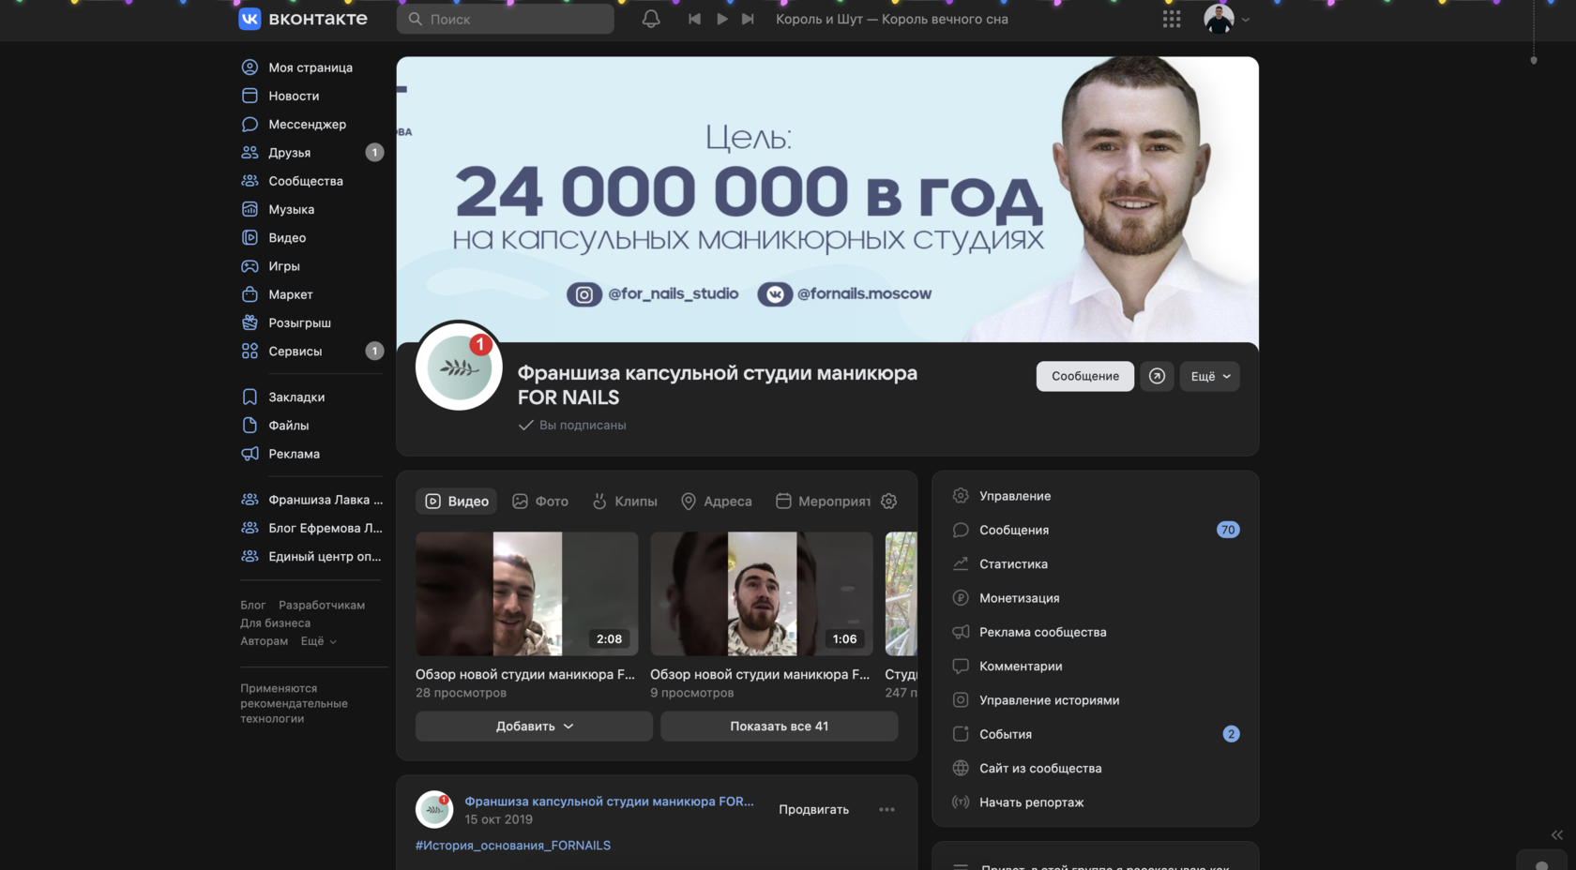The height and width of the screenshot is (870, 1576).
Task: Open Messenger from left sidebar
Action: coord(307,124)
